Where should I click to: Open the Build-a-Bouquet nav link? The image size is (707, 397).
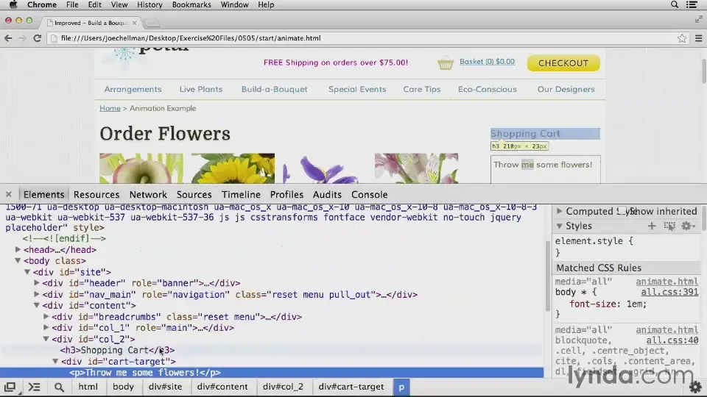[274, 89]
